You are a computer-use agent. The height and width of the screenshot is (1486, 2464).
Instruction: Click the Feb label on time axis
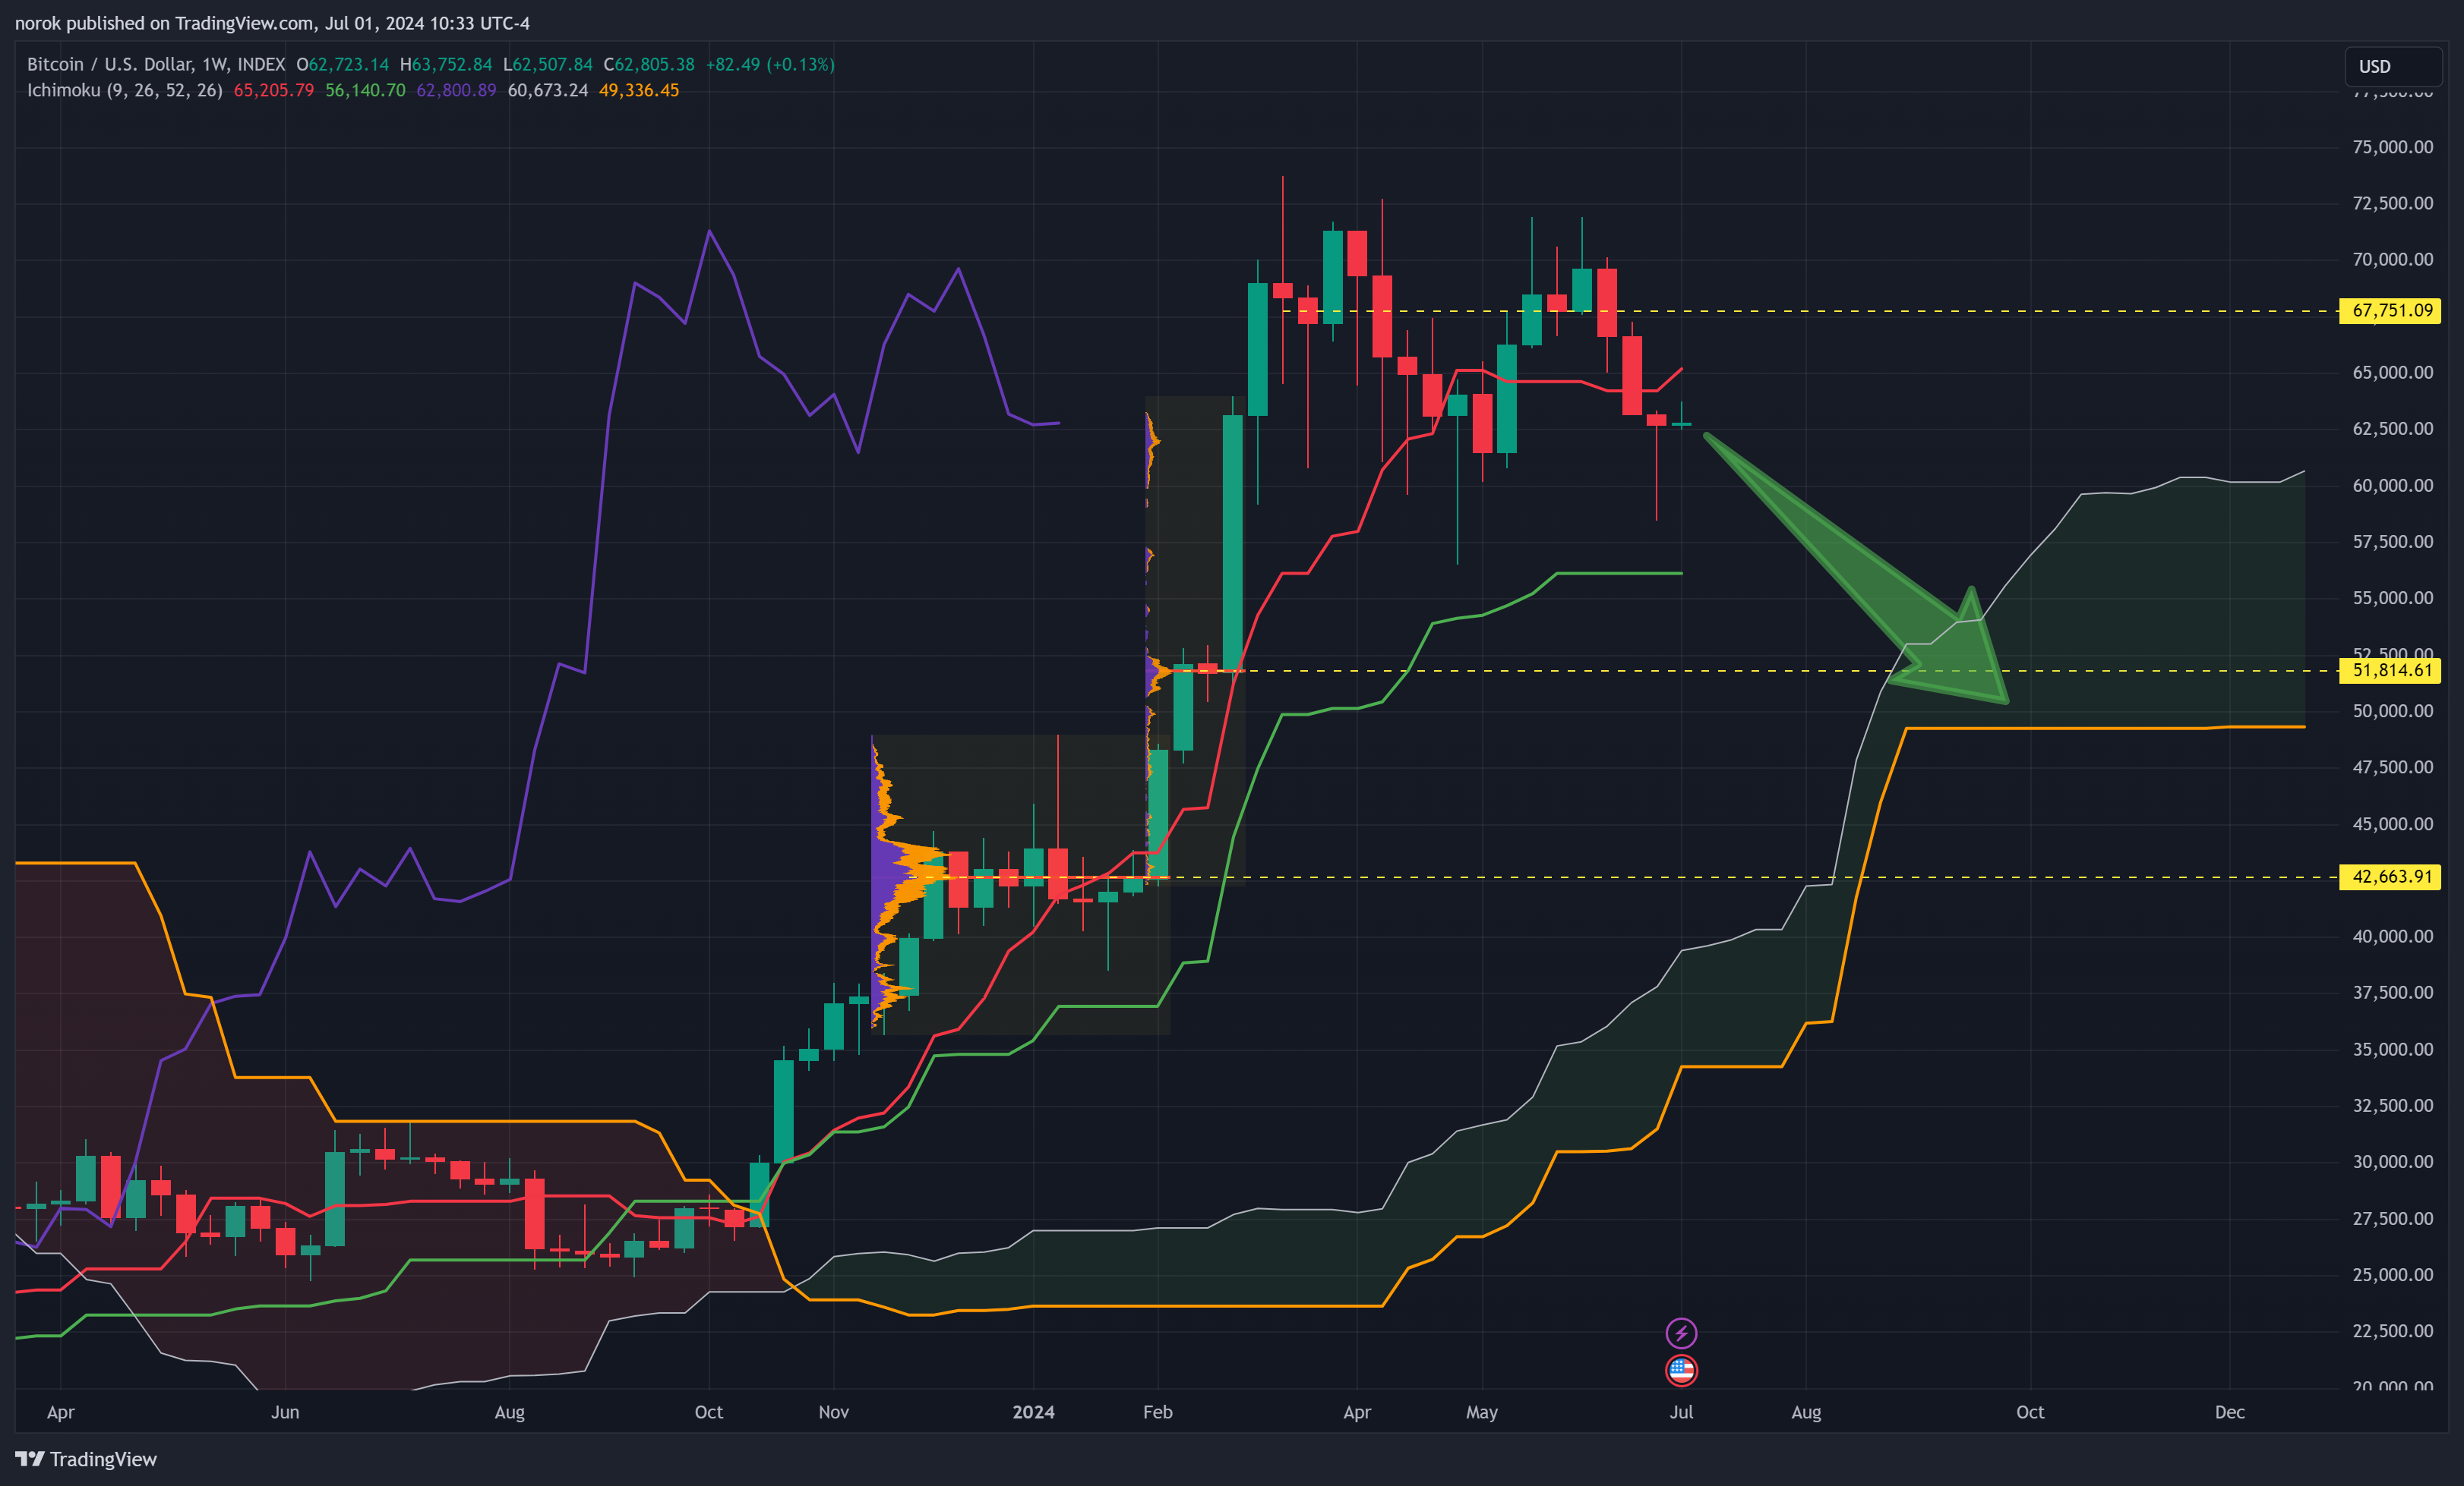click(x=1157, y=1412)
